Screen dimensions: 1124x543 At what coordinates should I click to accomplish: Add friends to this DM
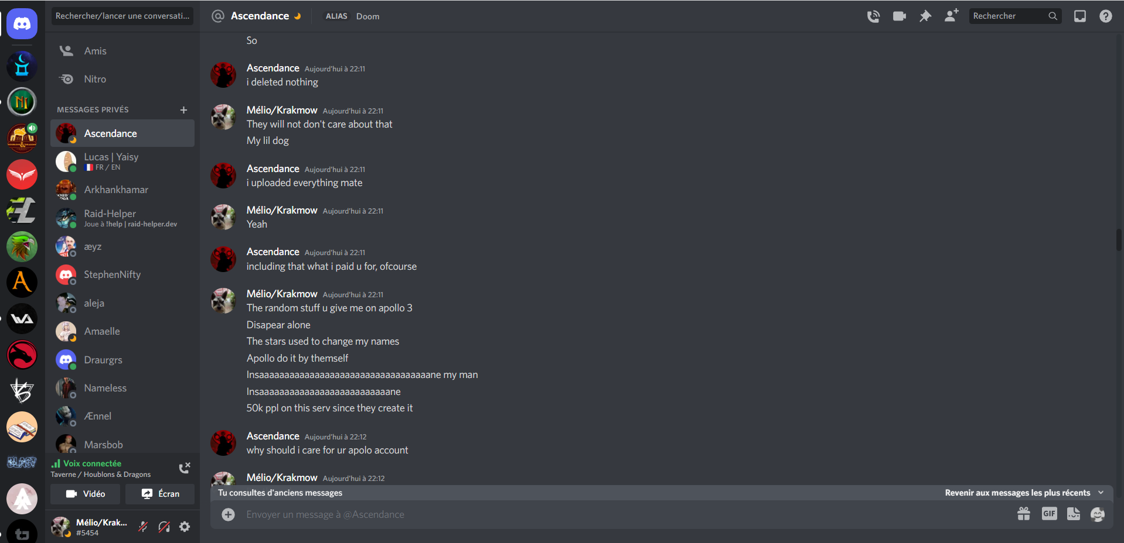click(951, 16)
